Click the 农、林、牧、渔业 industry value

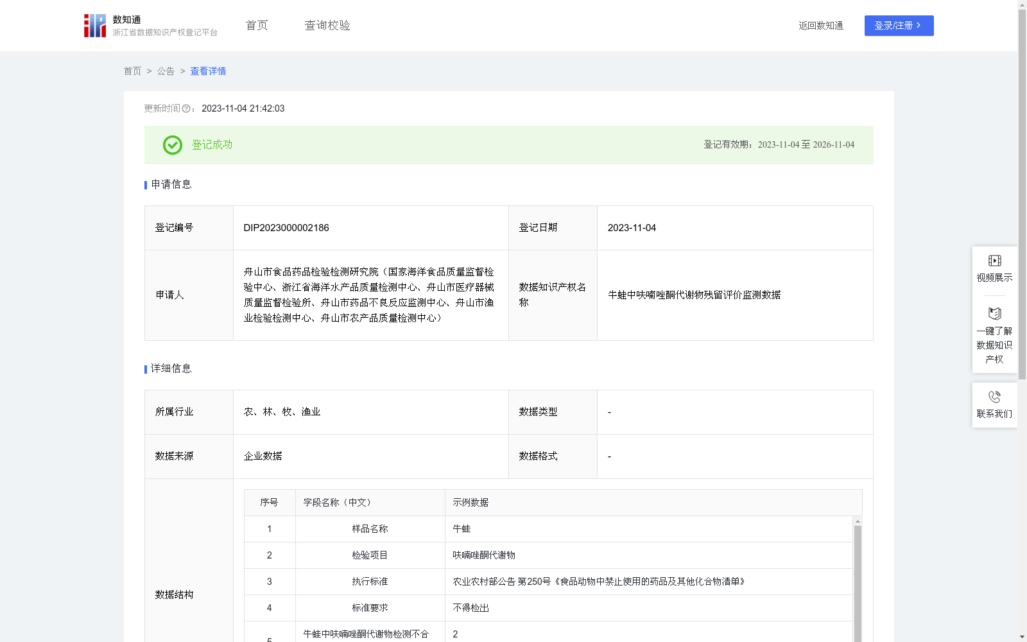pos(282,412)
